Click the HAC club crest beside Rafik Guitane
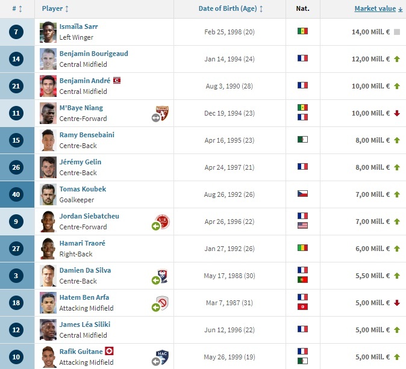The width and height of the screenshot is (406, 369). (161, 356)
